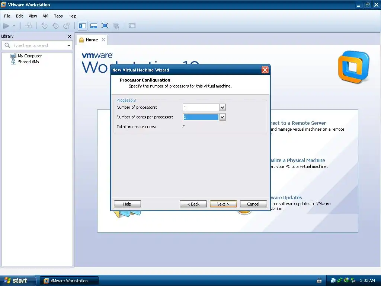381x286 pixels.
Task: Click the Virtualize a Physical Machine link
Action: (298, 160)
